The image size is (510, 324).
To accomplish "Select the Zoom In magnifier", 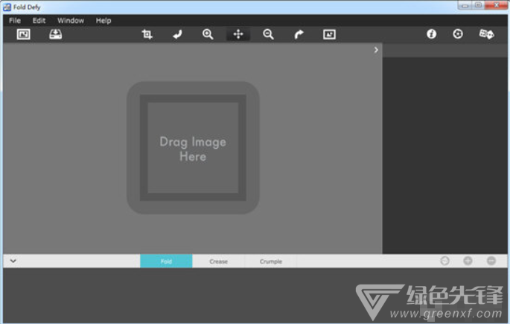I will coord(208,34).
